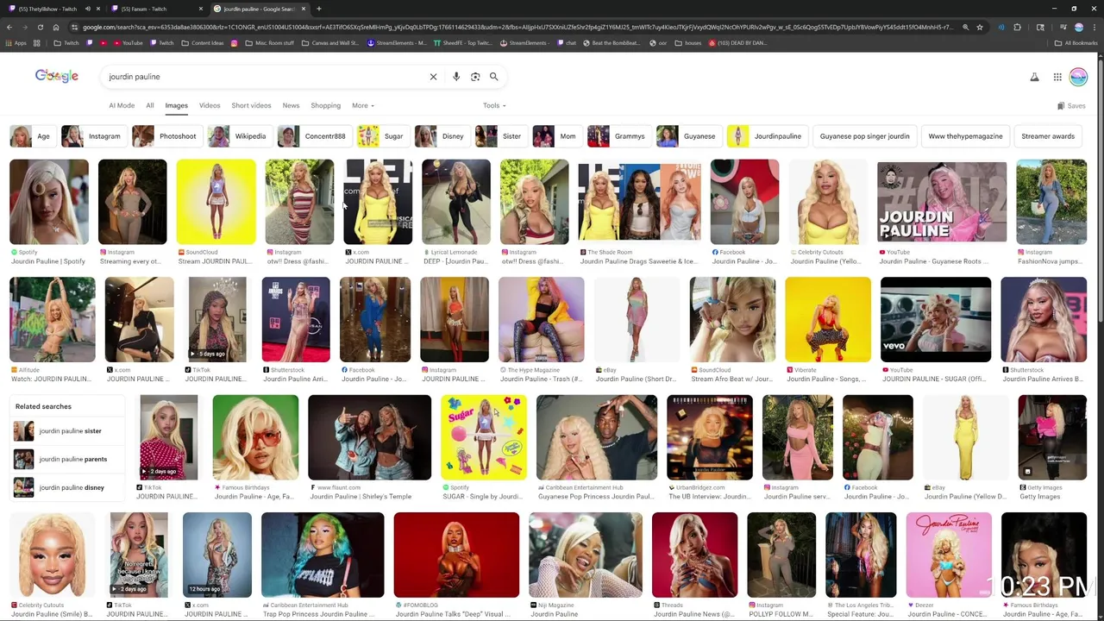
Task: Go to the Google logo homepage
Action: 57,76
